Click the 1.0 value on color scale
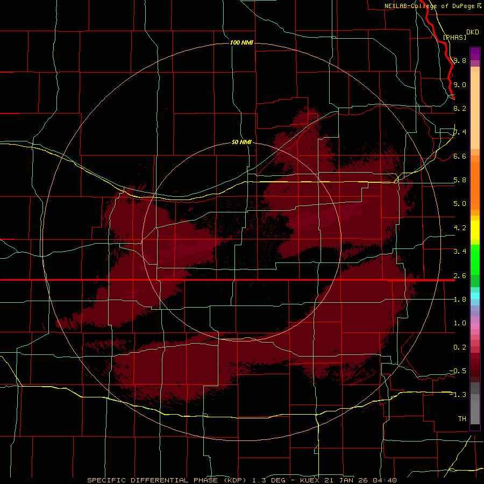Image resolution: width=484 pixels, height=484 pixels. click(x=460, y=323)
